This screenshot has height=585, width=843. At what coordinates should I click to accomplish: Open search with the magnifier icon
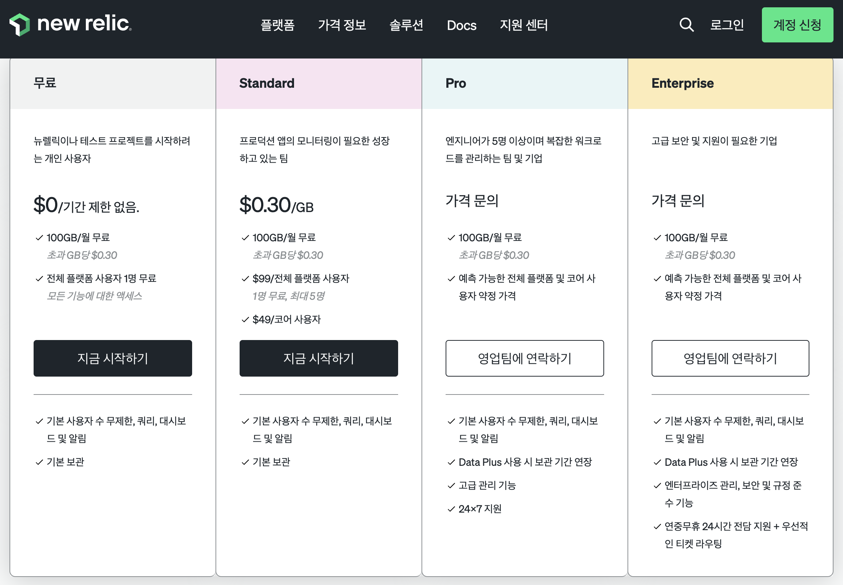[x=686, y=25]
